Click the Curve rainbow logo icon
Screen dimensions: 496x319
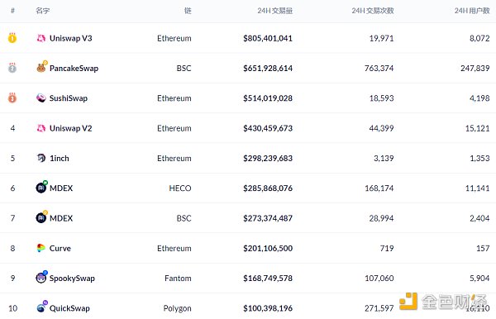pyautogui.click(x=41, y=248)
